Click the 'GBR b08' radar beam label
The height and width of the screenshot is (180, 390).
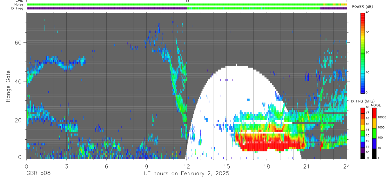[38, 173]
